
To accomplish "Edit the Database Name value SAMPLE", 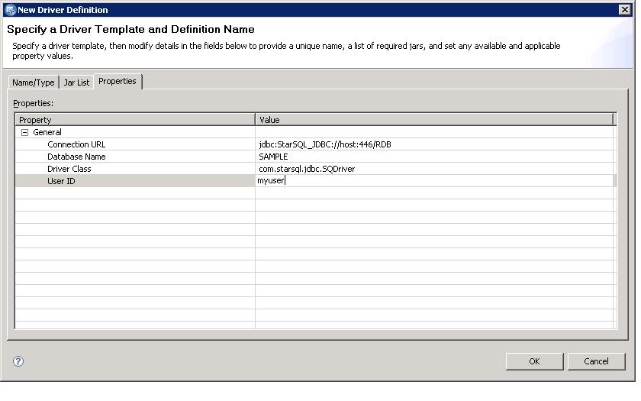I will click(434, 157).
